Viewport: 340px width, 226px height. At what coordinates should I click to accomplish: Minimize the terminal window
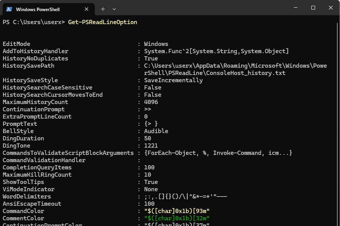(x=295, y=8)
